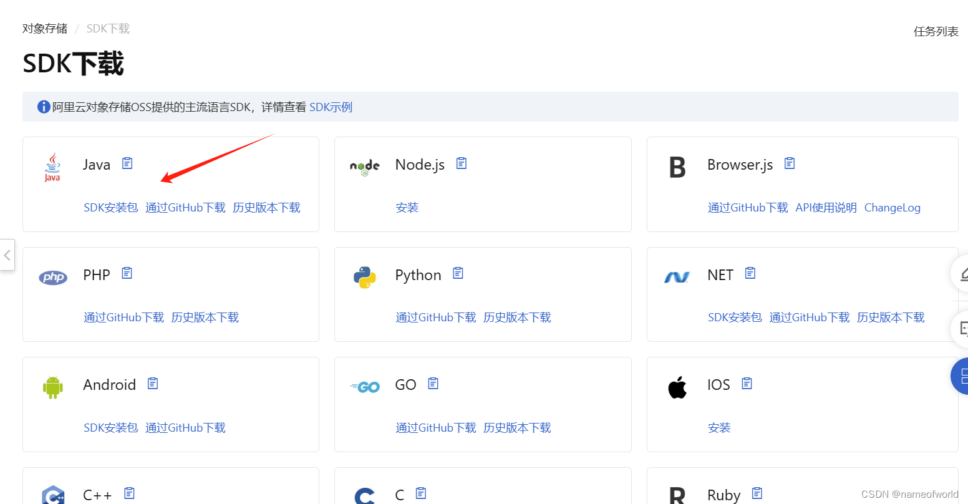Viewport: 968px width, 504px height.
Task: Click the Node.js card title text
Action: pos(420,165)
